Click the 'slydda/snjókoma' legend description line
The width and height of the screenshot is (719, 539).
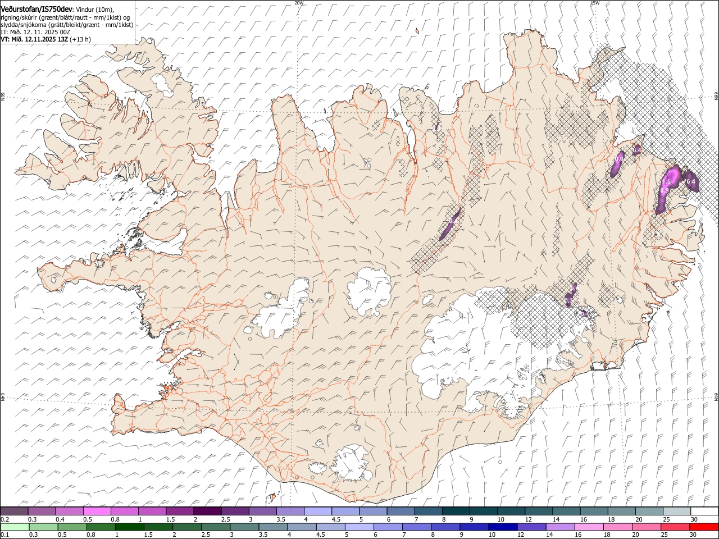67,25
